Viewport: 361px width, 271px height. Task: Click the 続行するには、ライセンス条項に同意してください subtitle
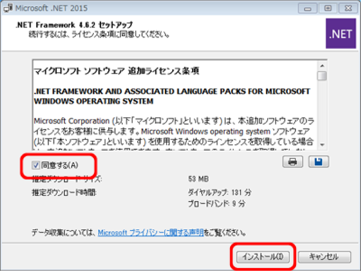99,35
